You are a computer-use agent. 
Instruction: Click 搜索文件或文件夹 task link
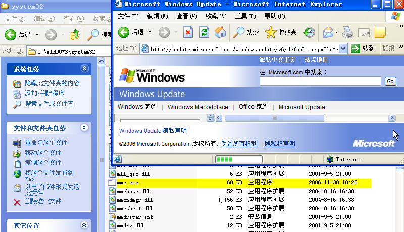tap(49, 104)
